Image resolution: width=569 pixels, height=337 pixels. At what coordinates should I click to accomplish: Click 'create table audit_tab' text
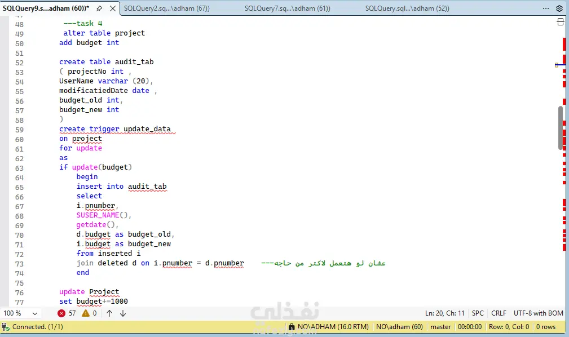pyautogui.click(x=107, y=61)
